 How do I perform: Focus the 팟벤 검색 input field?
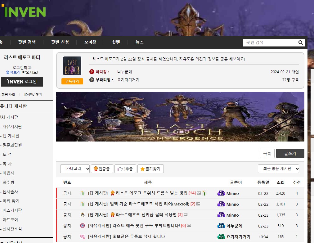tap(271, 43)
